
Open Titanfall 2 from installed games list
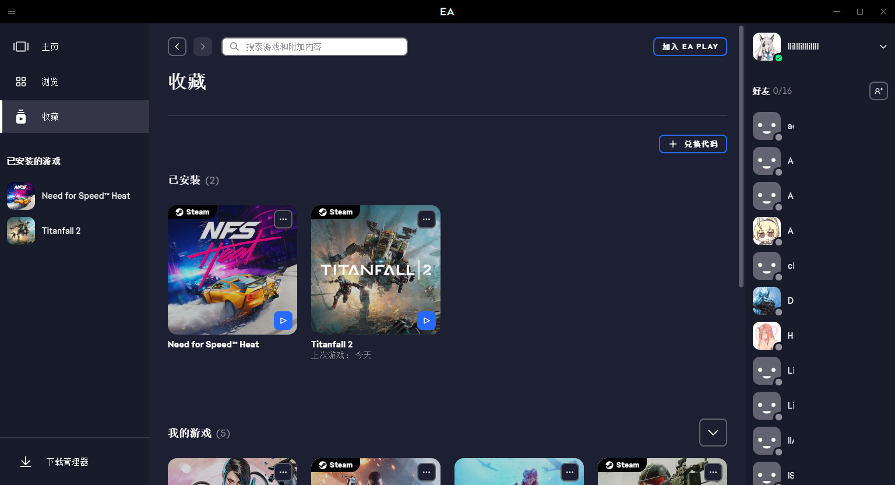pyautogui.click(x=75, y=231)
